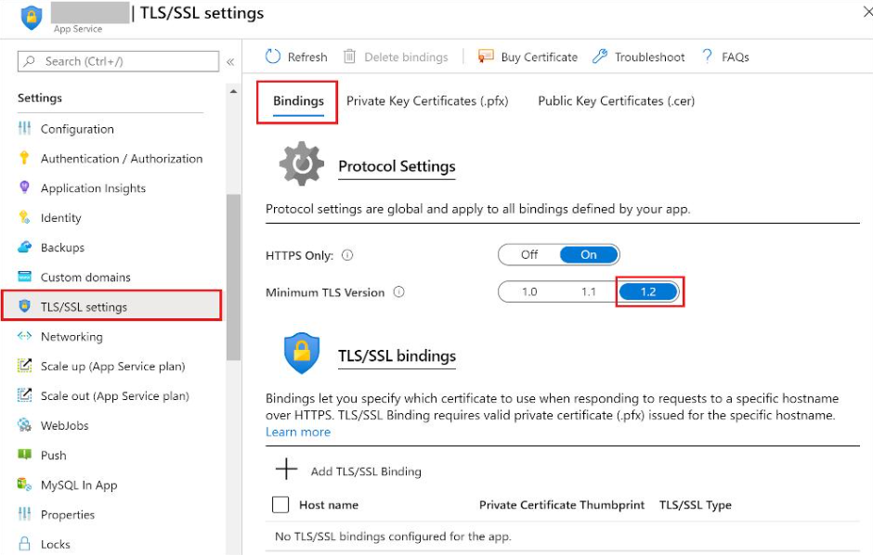Click Add TLS/SSL Binding
Viewport: 873px width, 555px height.
366,471
